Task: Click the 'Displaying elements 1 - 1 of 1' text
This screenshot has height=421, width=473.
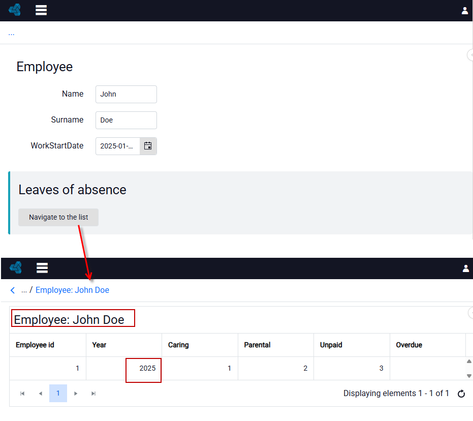Action: click(x=396, y=394)
